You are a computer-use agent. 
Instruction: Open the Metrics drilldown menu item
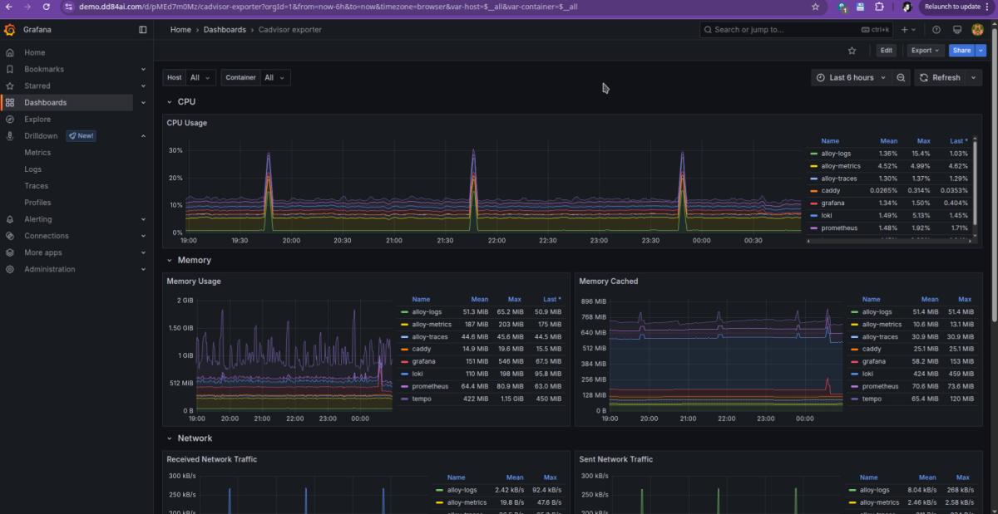(x=37, y=153)
